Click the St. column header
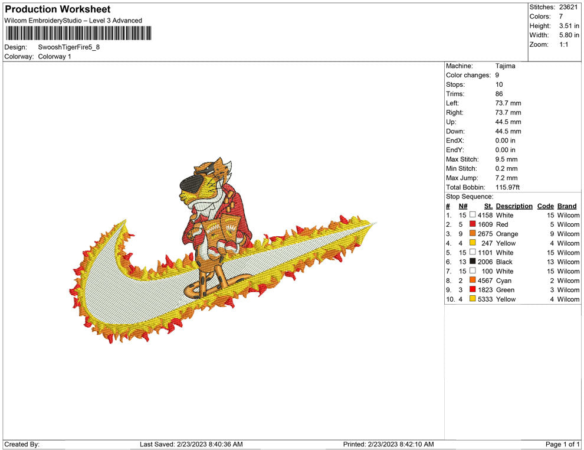 pos(488,206)
